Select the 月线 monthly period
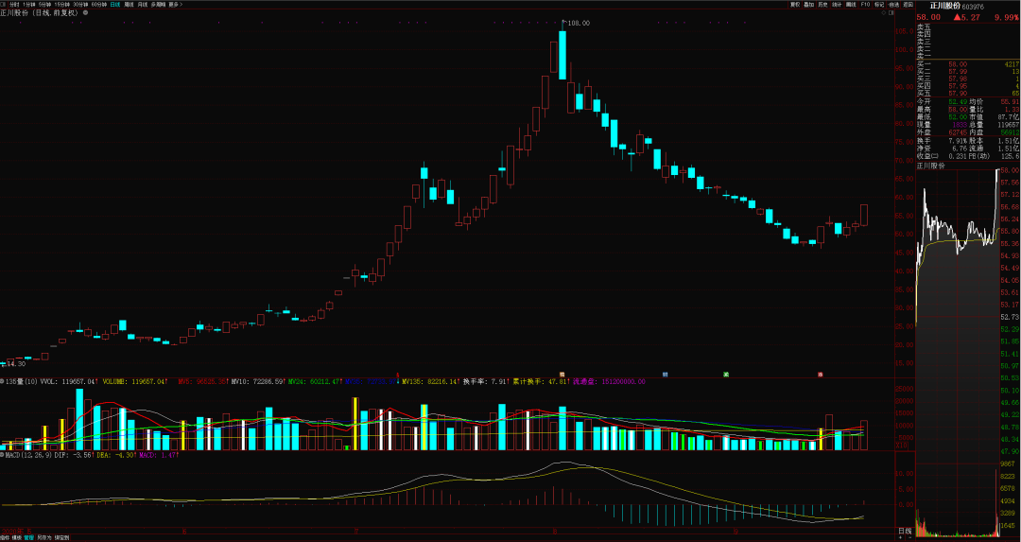Viewport: 1021px width, 542px height. pos(143,5)
